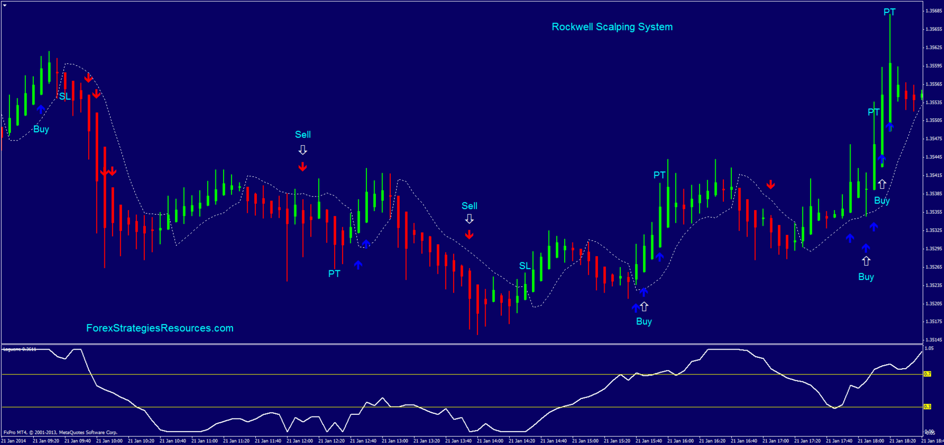Click price 1.35355 on the price axis

coord(934,212)
